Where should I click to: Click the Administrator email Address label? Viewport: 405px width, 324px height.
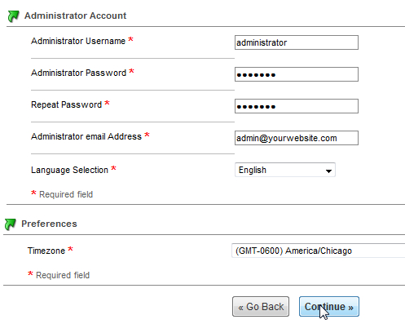pos(86,136)
